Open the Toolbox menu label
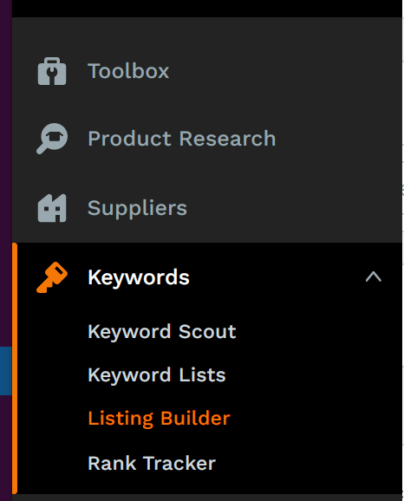Screen dimensions: 404x501 coord(128,71)
